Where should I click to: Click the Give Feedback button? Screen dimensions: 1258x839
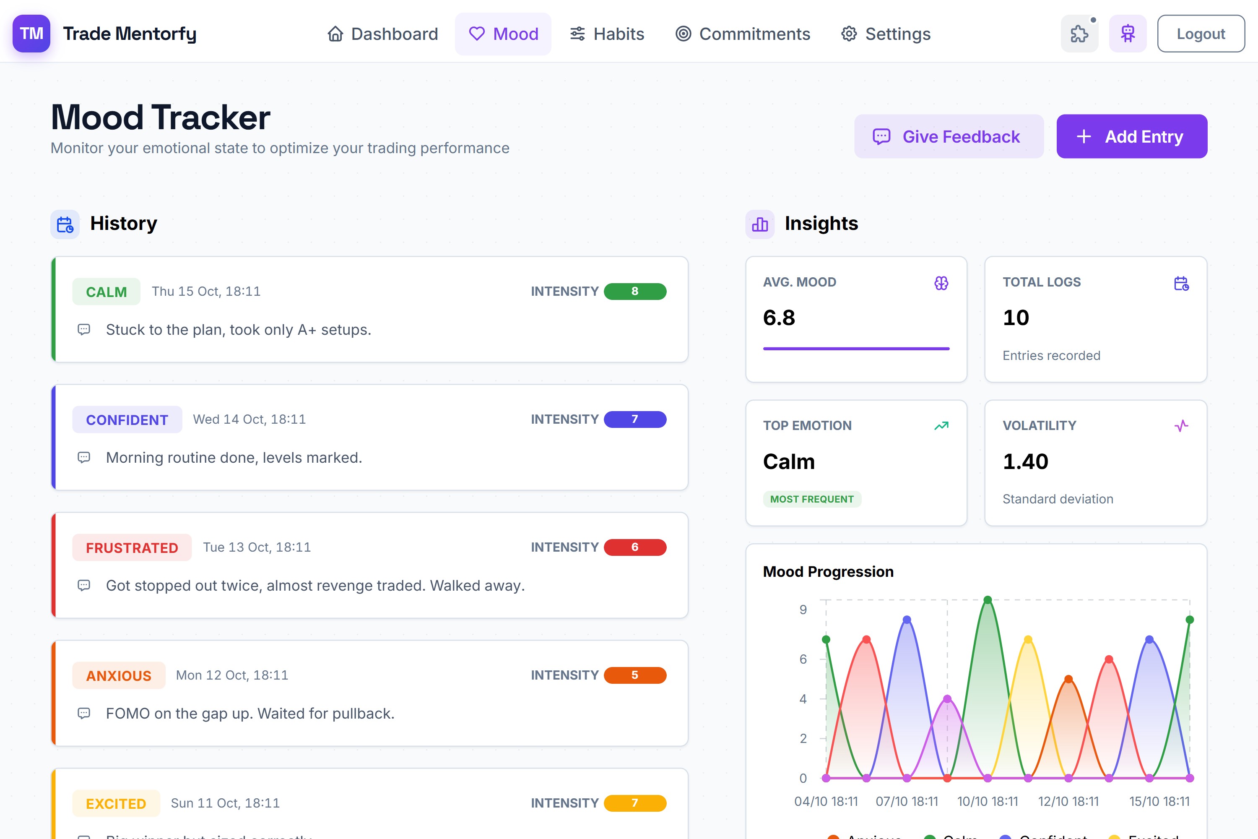pos(949,136)
